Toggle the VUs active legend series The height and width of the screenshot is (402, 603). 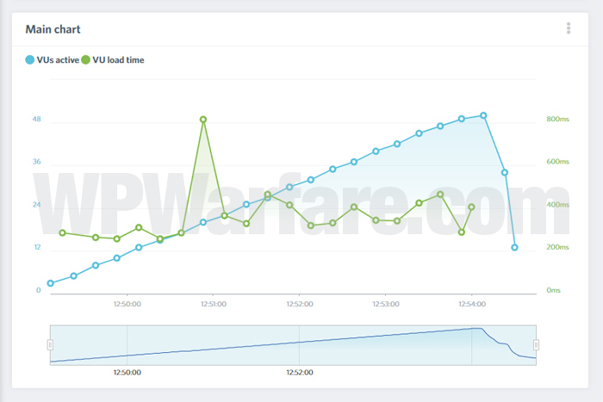(52, 60)
